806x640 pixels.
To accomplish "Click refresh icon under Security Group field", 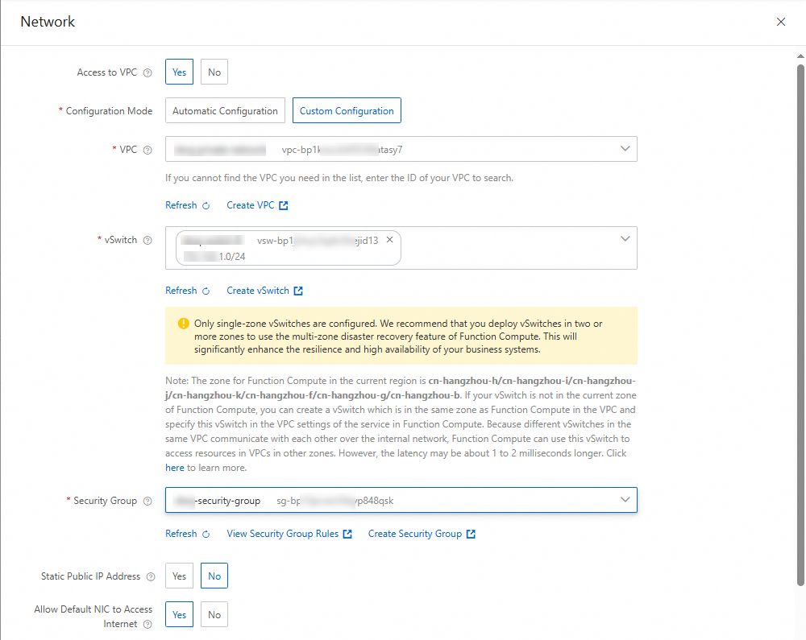I will pos(206,535).
